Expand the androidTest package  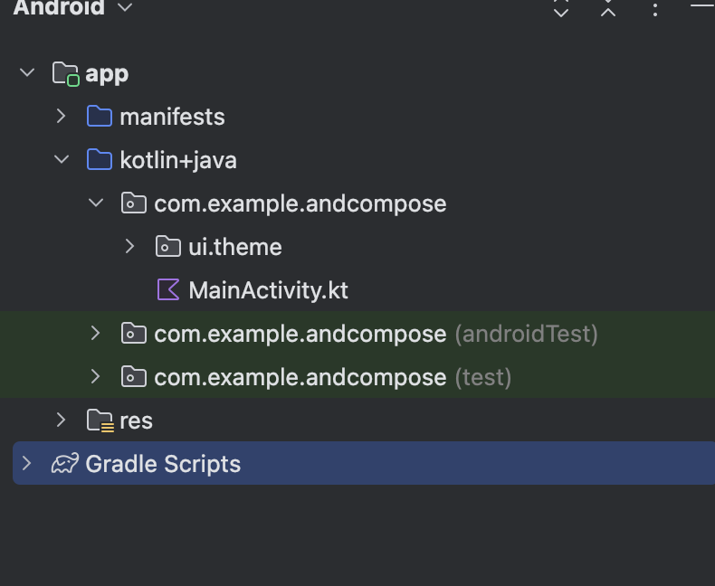tap(96, 334)
